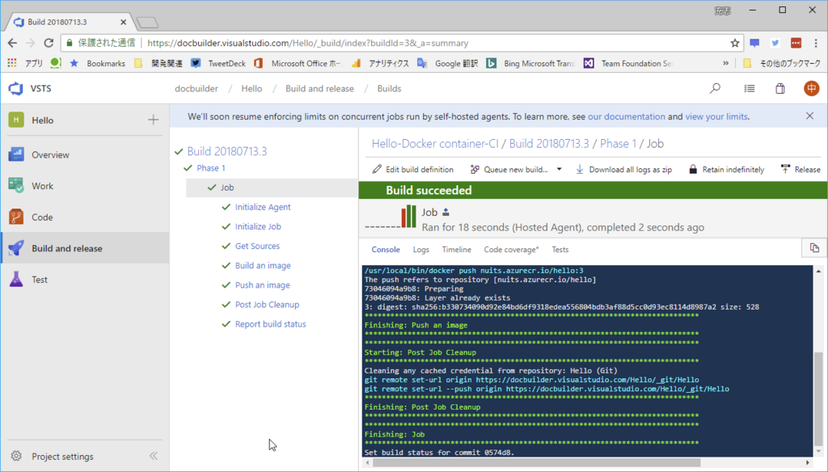Go to docbuilder breadcrumb
This screenshot has height=472, width=828.
click(196, 88)
